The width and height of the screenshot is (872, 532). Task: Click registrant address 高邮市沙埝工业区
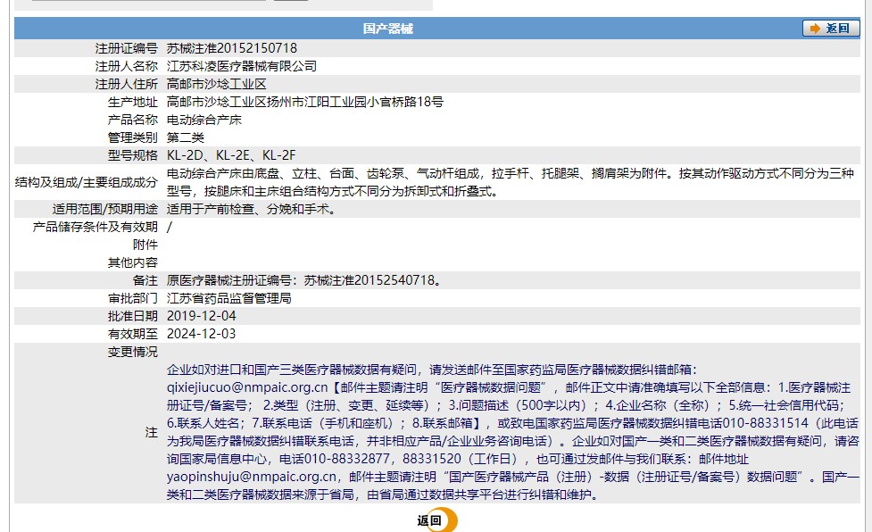[x=217, y=84]
